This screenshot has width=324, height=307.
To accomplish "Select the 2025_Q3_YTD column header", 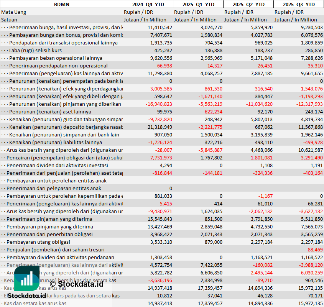I will coord(299,4).
